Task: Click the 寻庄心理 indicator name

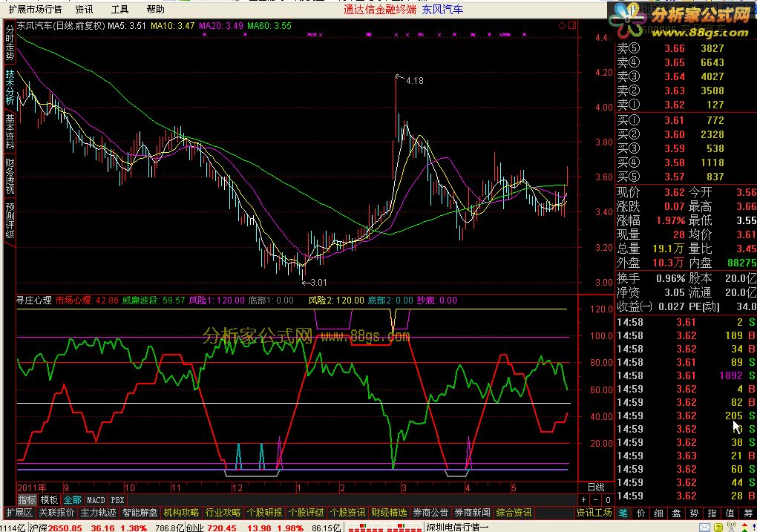Action: 34,301
